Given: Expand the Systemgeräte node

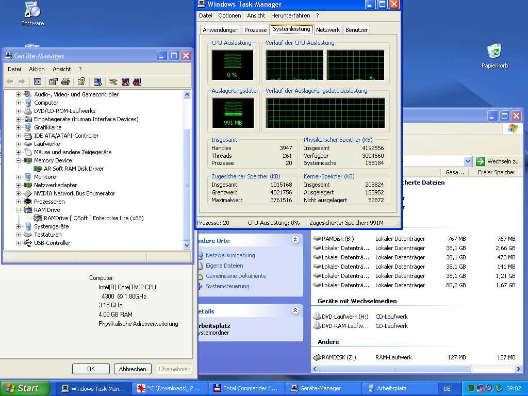Looking at the screenshot, I should (x=18, y=227).
